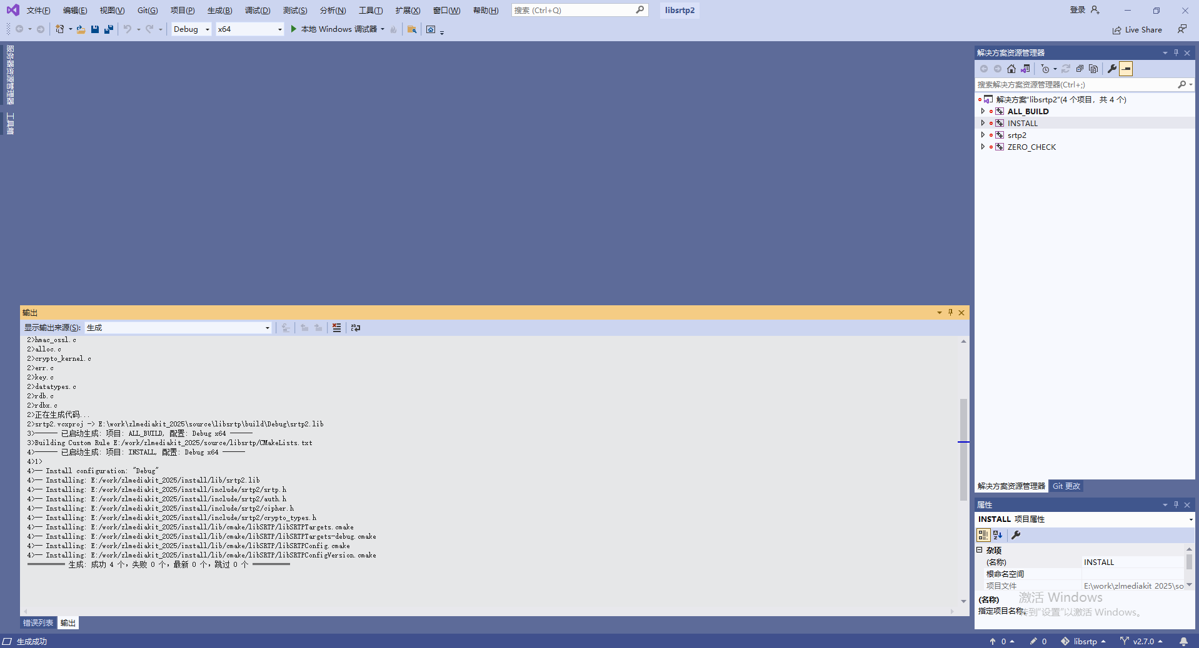Viewport: 1199px width, 648px height.
Task: Refresh the Solution Explorer tree
Action: tap(1066, 69)
